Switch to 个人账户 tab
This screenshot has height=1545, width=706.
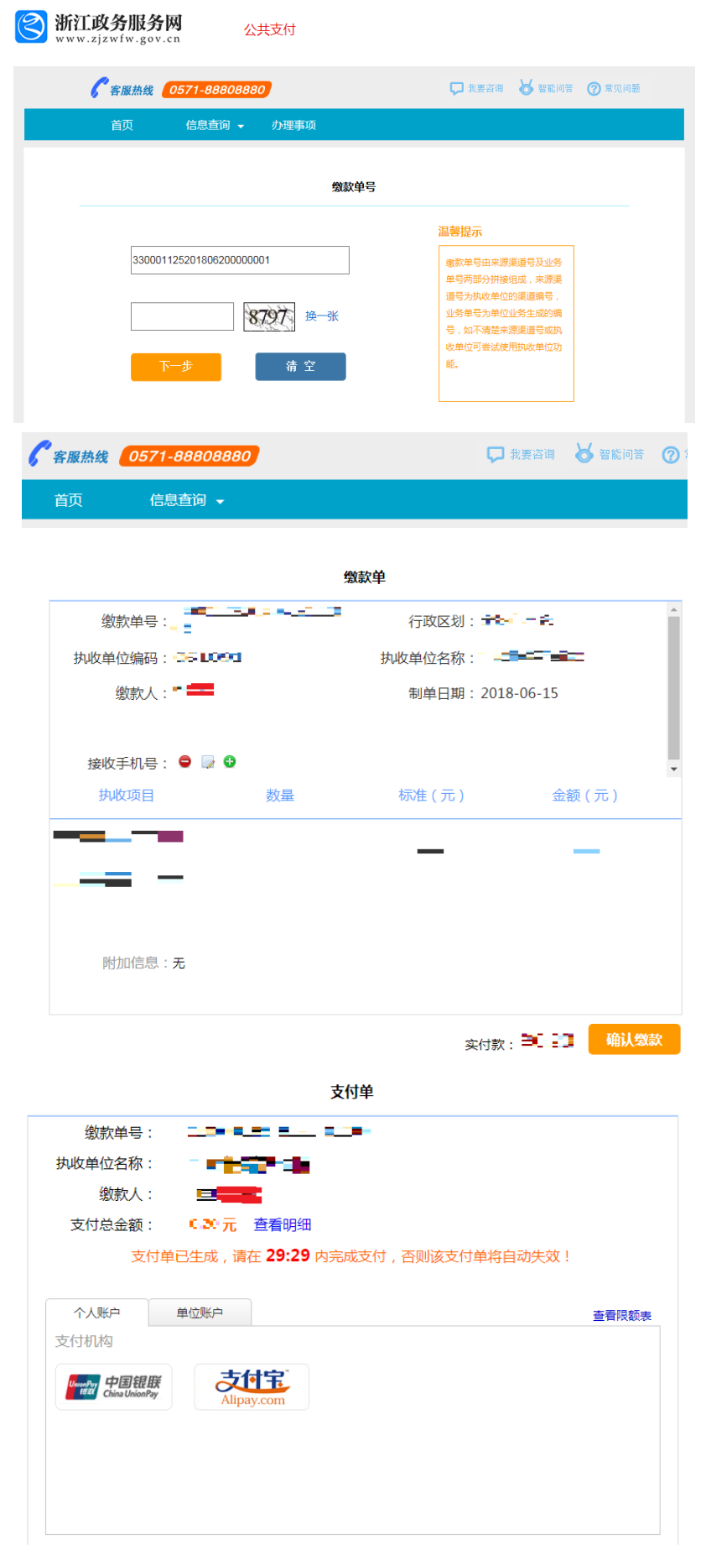point(97,1313)
